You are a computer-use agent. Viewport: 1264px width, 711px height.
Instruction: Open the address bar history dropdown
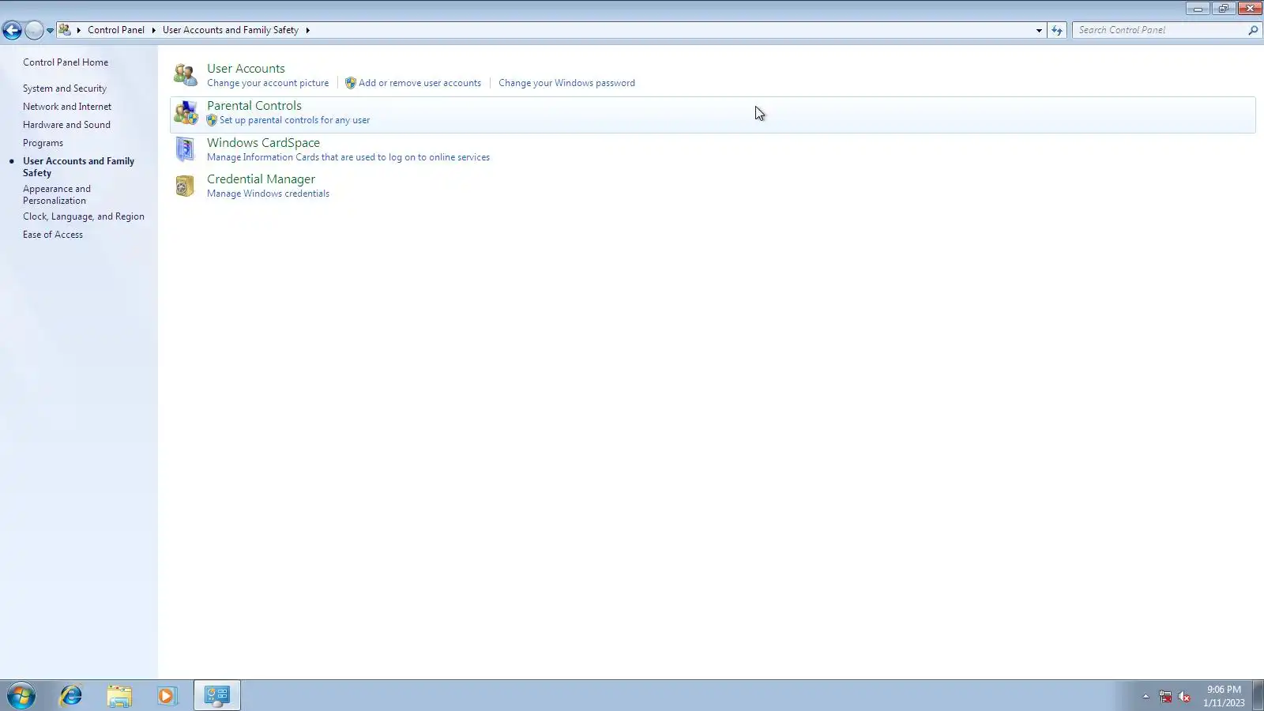1039,30
